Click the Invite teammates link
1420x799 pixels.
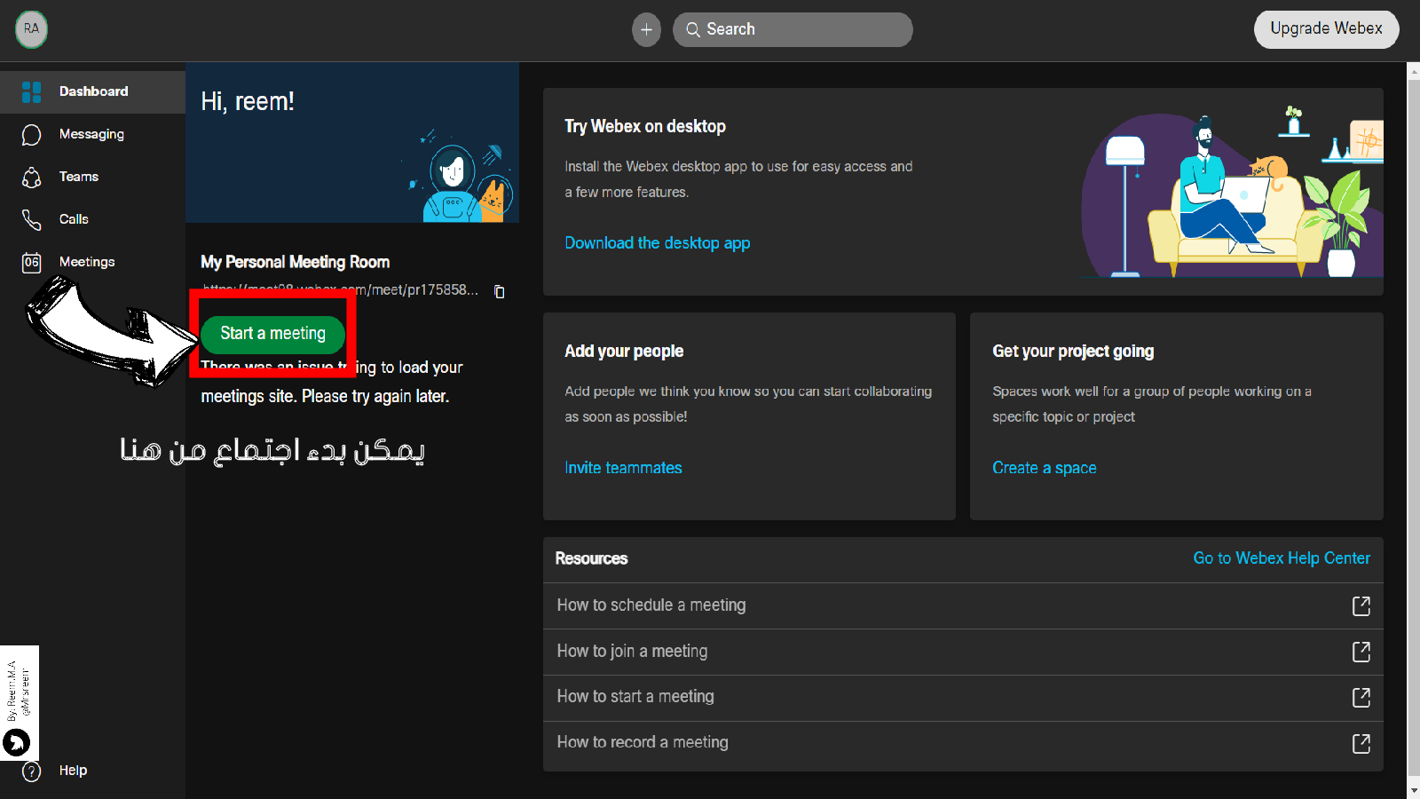click(623, 468)
